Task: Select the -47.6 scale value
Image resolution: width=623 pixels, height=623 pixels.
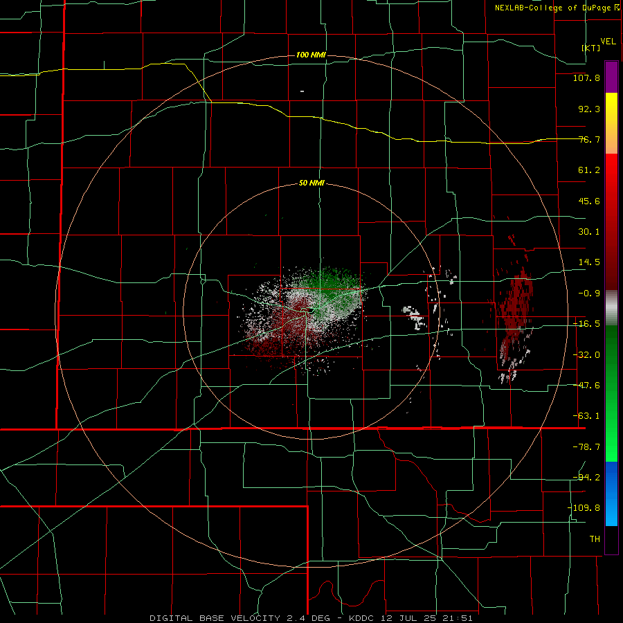Action: click(586, 386)
